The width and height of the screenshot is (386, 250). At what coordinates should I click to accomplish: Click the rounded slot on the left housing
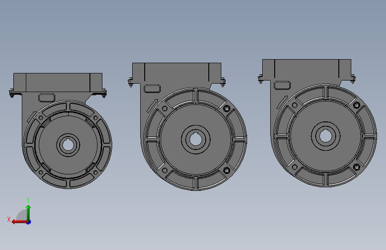point(47,97)
